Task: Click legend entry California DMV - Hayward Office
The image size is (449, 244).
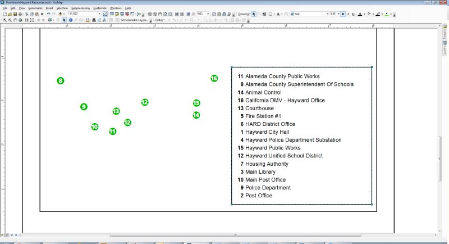Action: pyautogui.click(x=281, y=100)
